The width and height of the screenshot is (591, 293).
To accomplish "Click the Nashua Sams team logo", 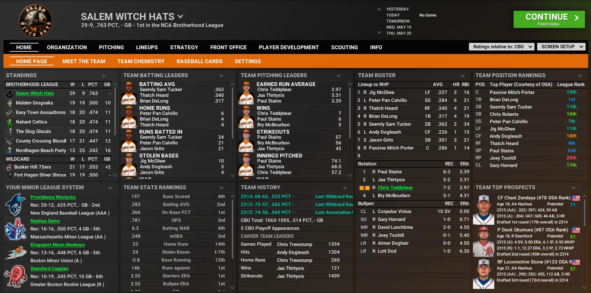I will (x=15, y=229).
